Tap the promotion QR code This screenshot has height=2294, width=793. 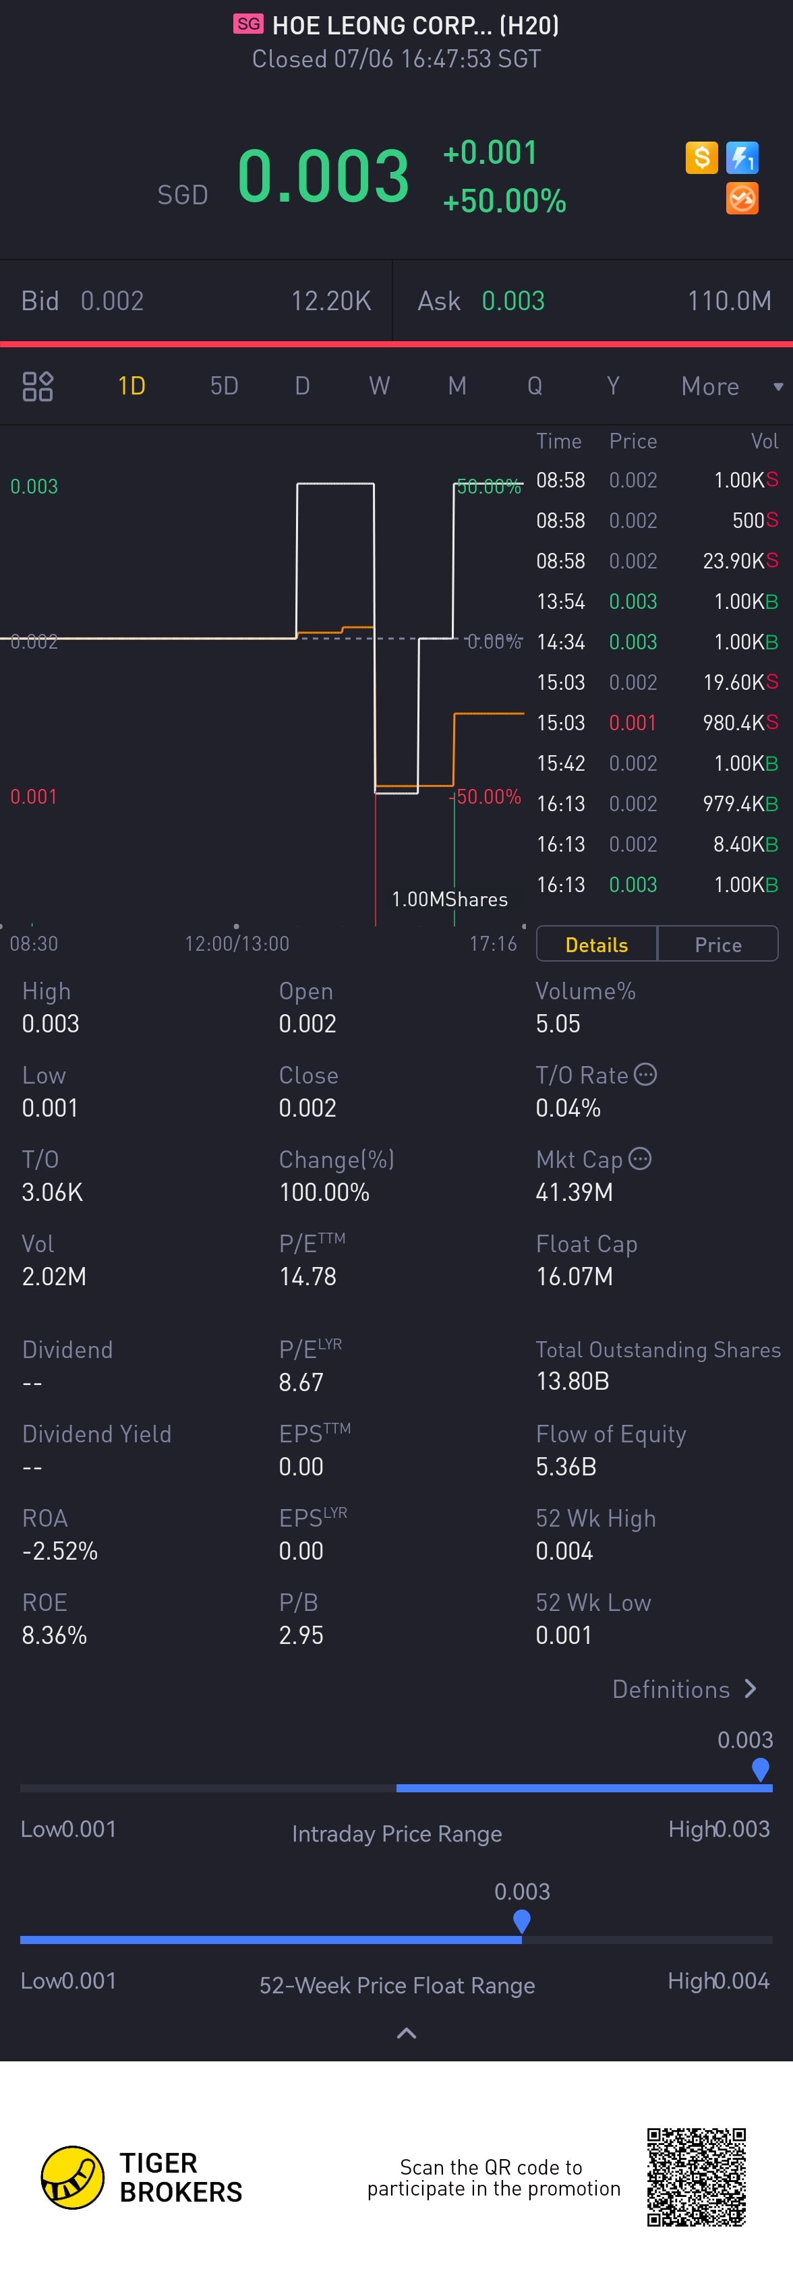tap(696, 2177)
